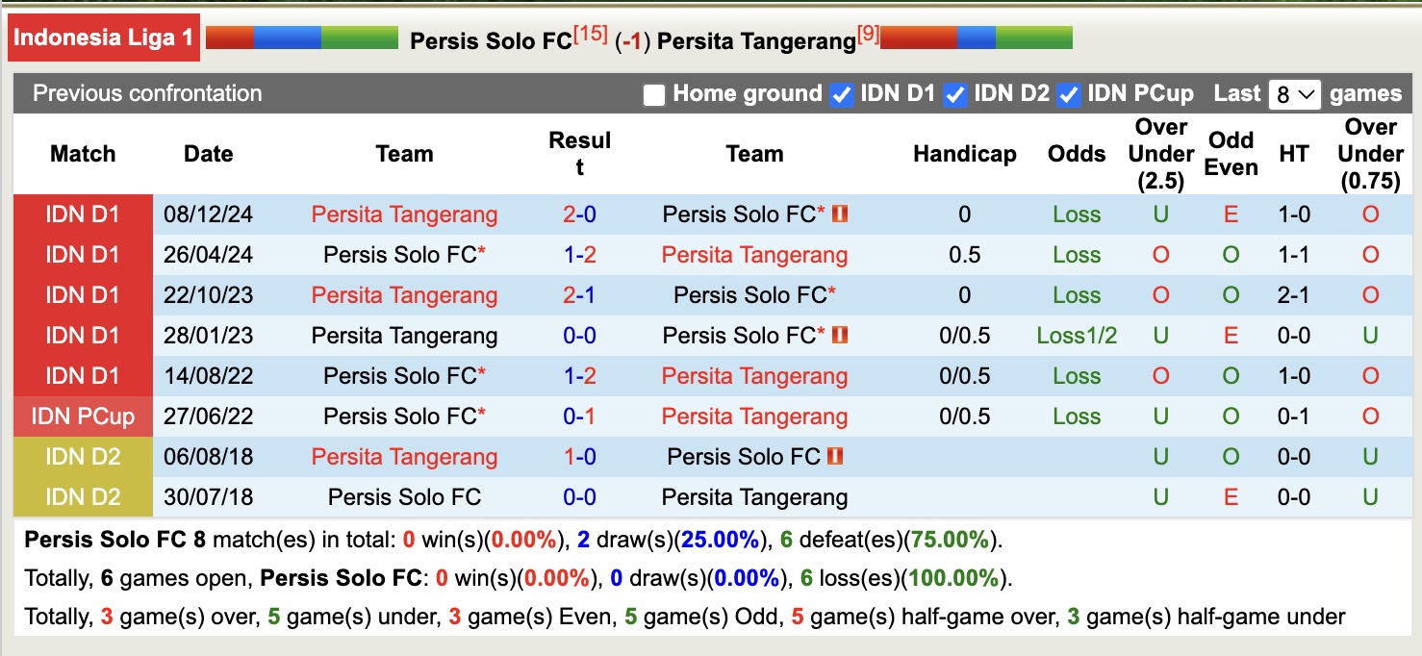Viewport: 1422px width, 656px height.
Task: Enable the Home ground filter
Action: click(653, 94)
